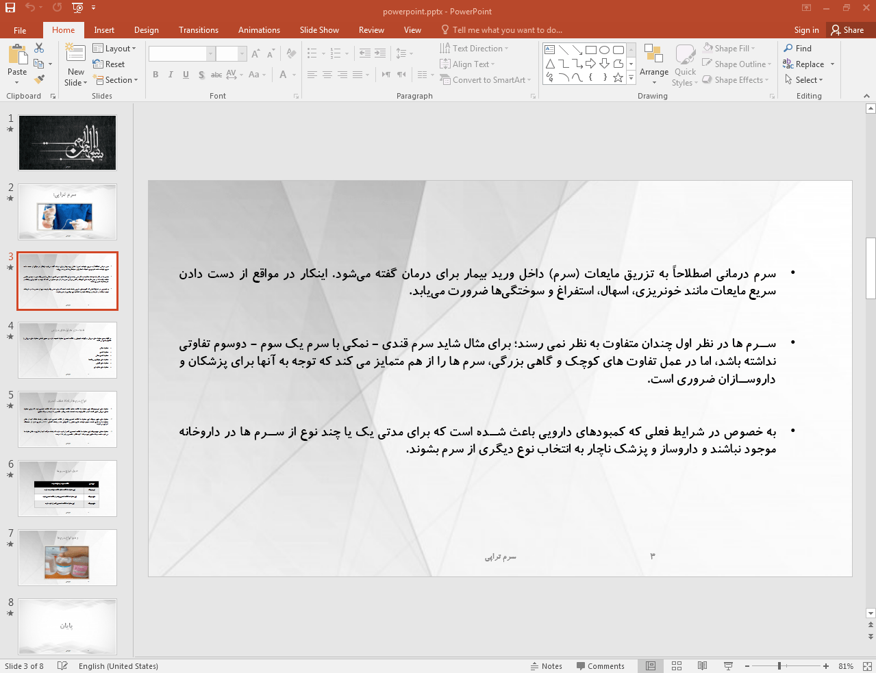Toggle Bold formatting
Image resolution: width=876 pixels, height=673 pixels.
[155, 75]
